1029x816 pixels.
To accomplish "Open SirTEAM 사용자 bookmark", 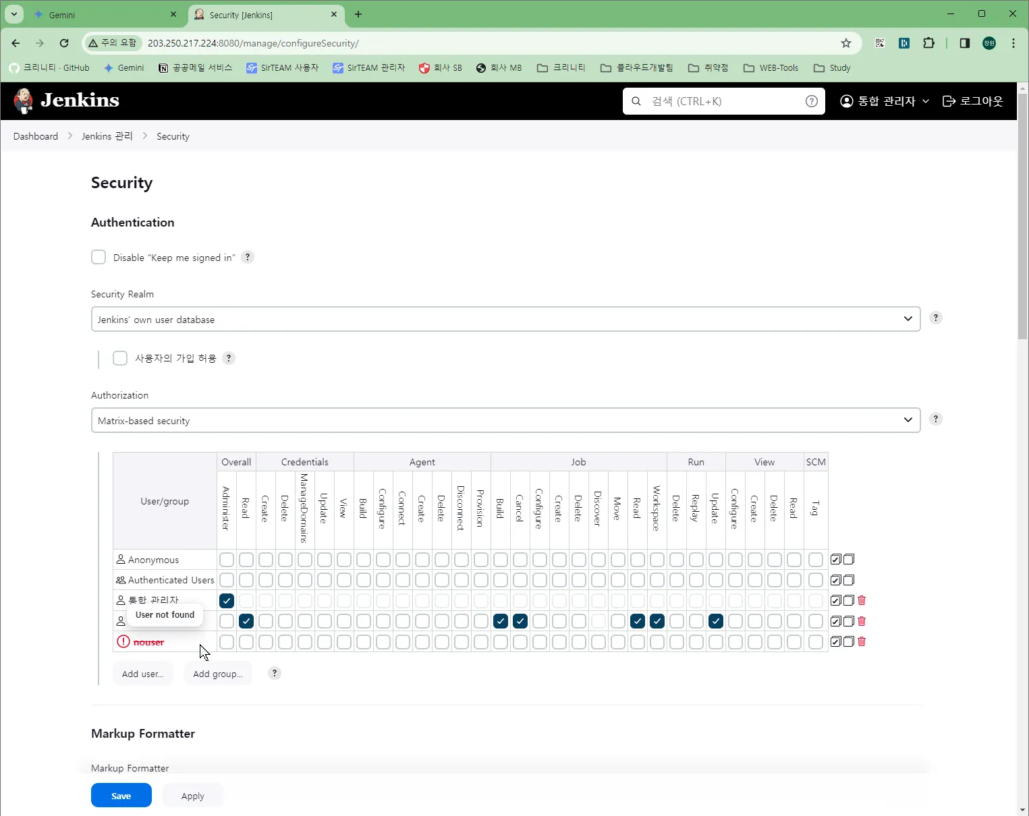I will tap(283, 68).
